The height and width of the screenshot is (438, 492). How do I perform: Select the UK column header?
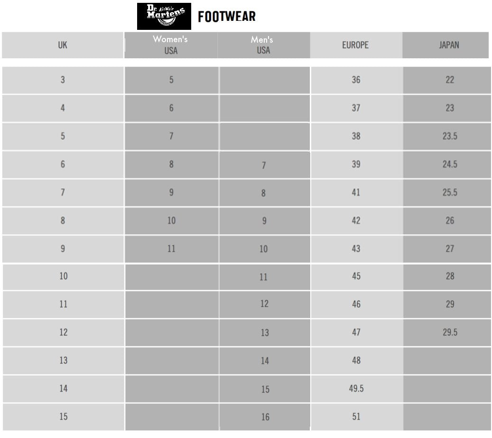pos(63,45)
